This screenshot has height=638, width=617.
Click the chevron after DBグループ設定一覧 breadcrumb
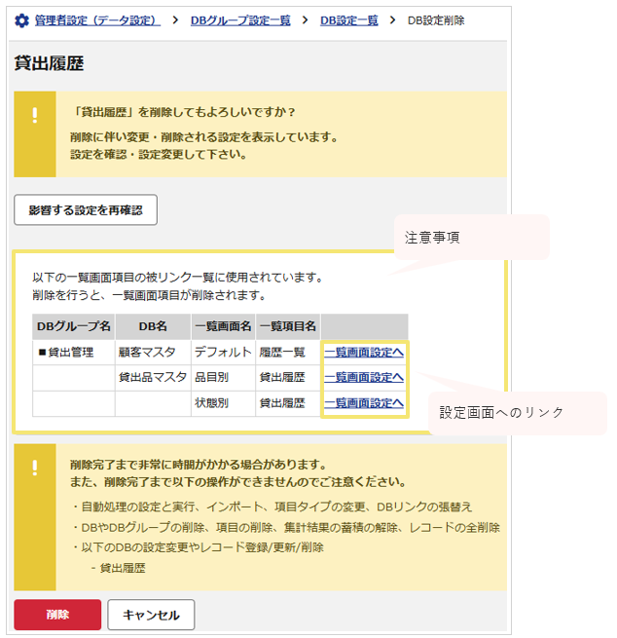(305, 19)
